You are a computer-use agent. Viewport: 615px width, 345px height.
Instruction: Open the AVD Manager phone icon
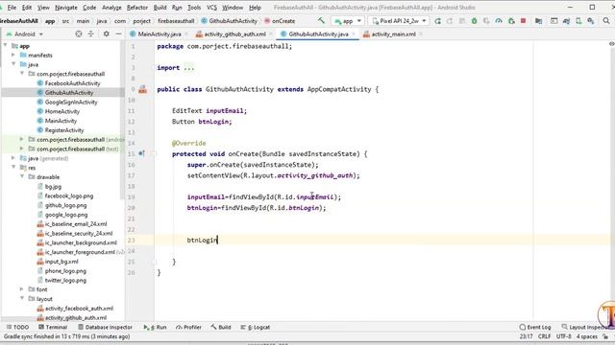click(578, 21)
